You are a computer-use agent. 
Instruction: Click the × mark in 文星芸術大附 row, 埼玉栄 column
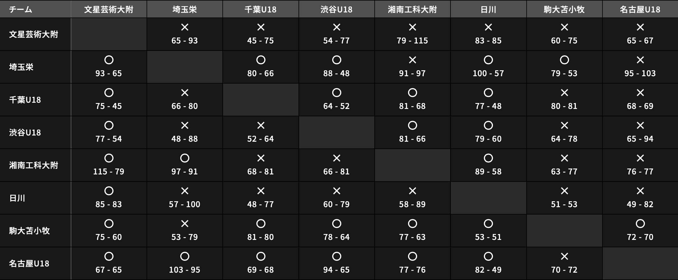coord(185,27)
